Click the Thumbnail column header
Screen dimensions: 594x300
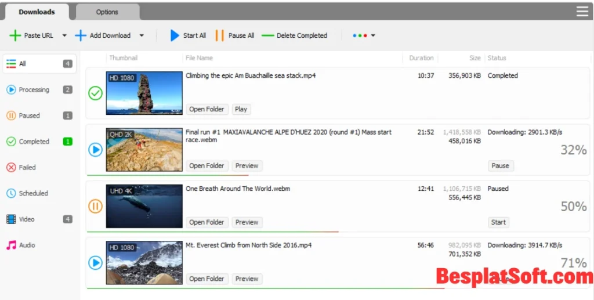click(x=124, y=58)
